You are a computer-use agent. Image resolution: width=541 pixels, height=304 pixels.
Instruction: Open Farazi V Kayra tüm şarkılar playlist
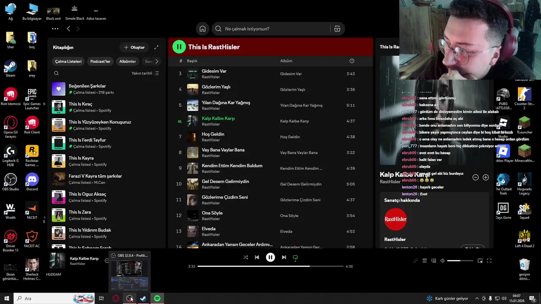pos(107,179)
